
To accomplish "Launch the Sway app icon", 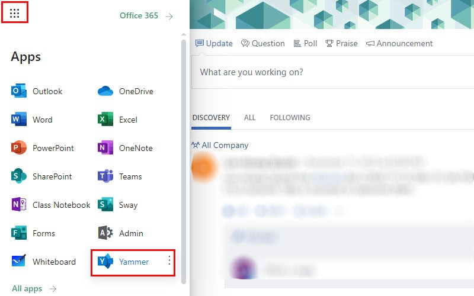I will (105, 204).
